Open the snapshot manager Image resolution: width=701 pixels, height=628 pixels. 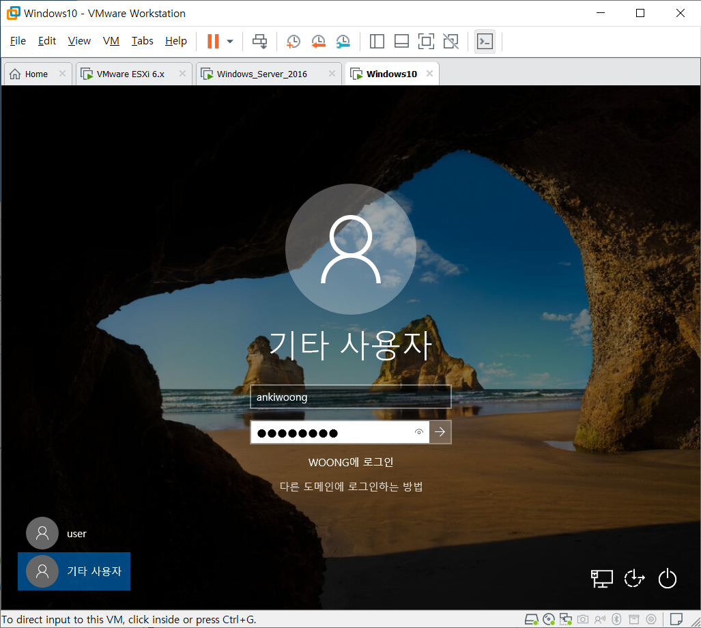pyautogui.click(x=343, y=42)
